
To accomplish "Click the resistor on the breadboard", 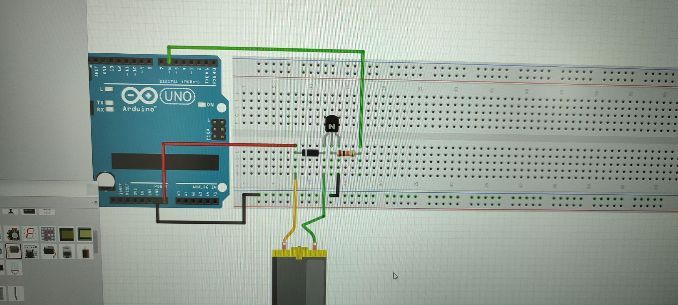I will coord(345,154).
